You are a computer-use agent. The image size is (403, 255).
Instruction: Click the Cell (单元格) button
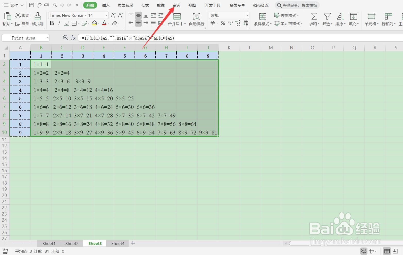point(371,19)
